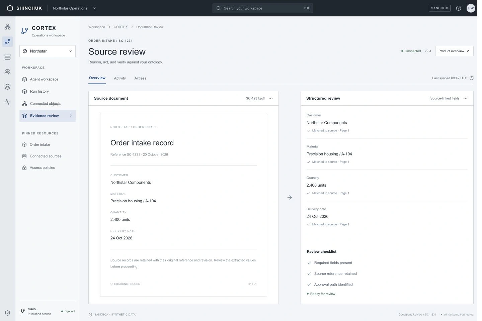Open the Northstar project selector
The width and height of the screenshot is (482, 321).
tap(48, 51)
